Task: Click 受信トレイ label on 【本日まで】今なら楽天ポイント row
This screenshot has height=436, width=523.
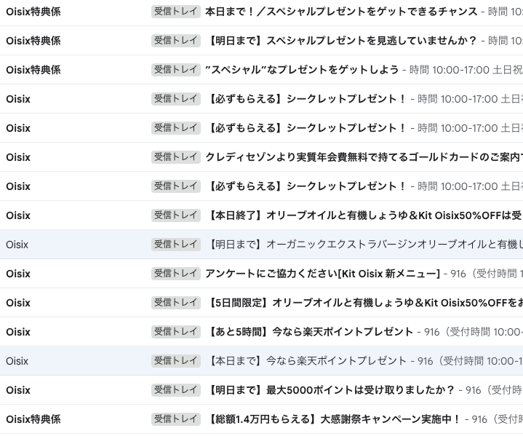Action: pyautogui.click(x=176, y=361)
